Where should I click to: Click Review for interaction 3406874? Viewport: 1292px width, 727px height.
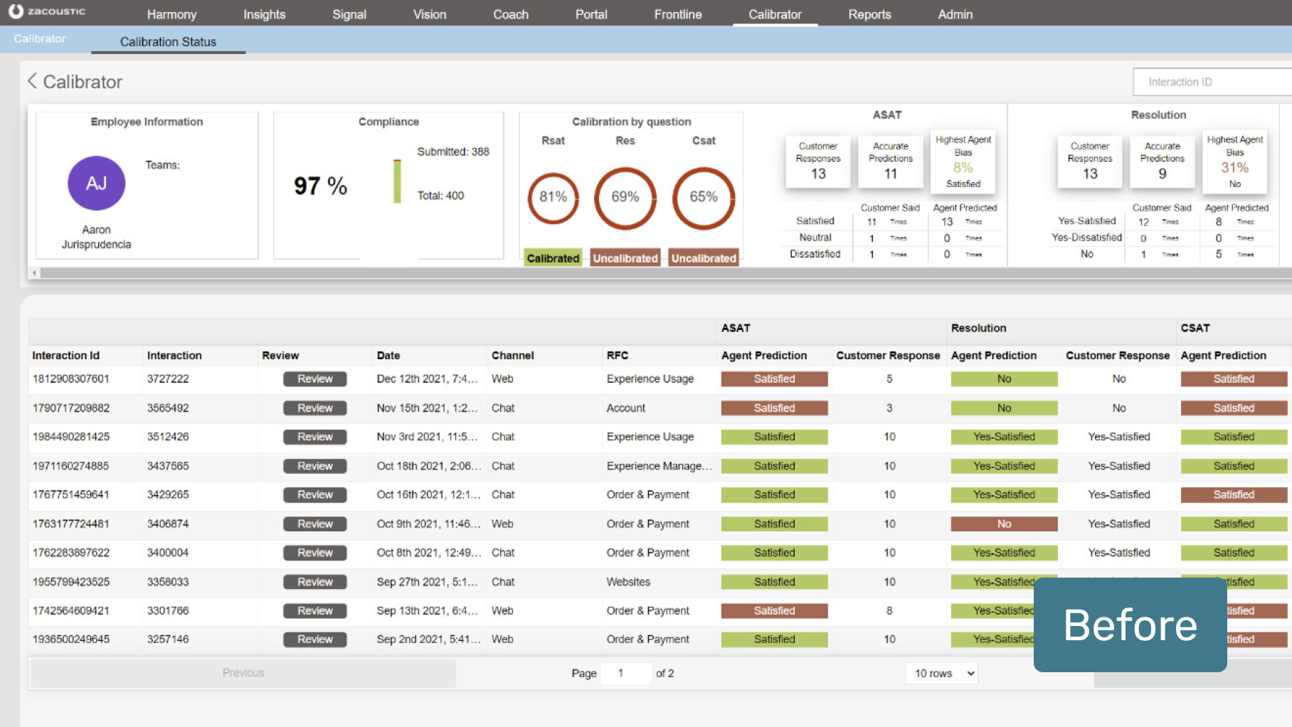tap(314, 524)
